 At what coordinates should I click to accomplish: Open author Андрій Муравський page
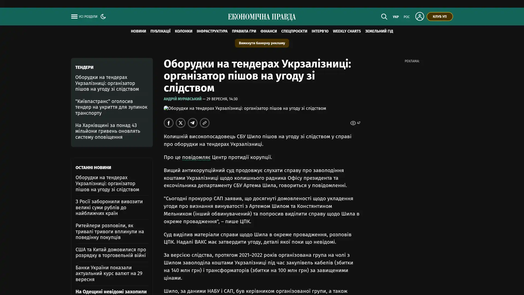[183, 99]
